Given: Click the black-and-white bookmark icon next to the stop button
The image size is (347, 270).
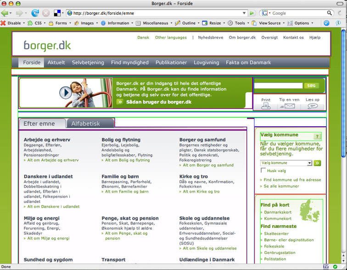Looking at the screenshot, I should 57,13.
